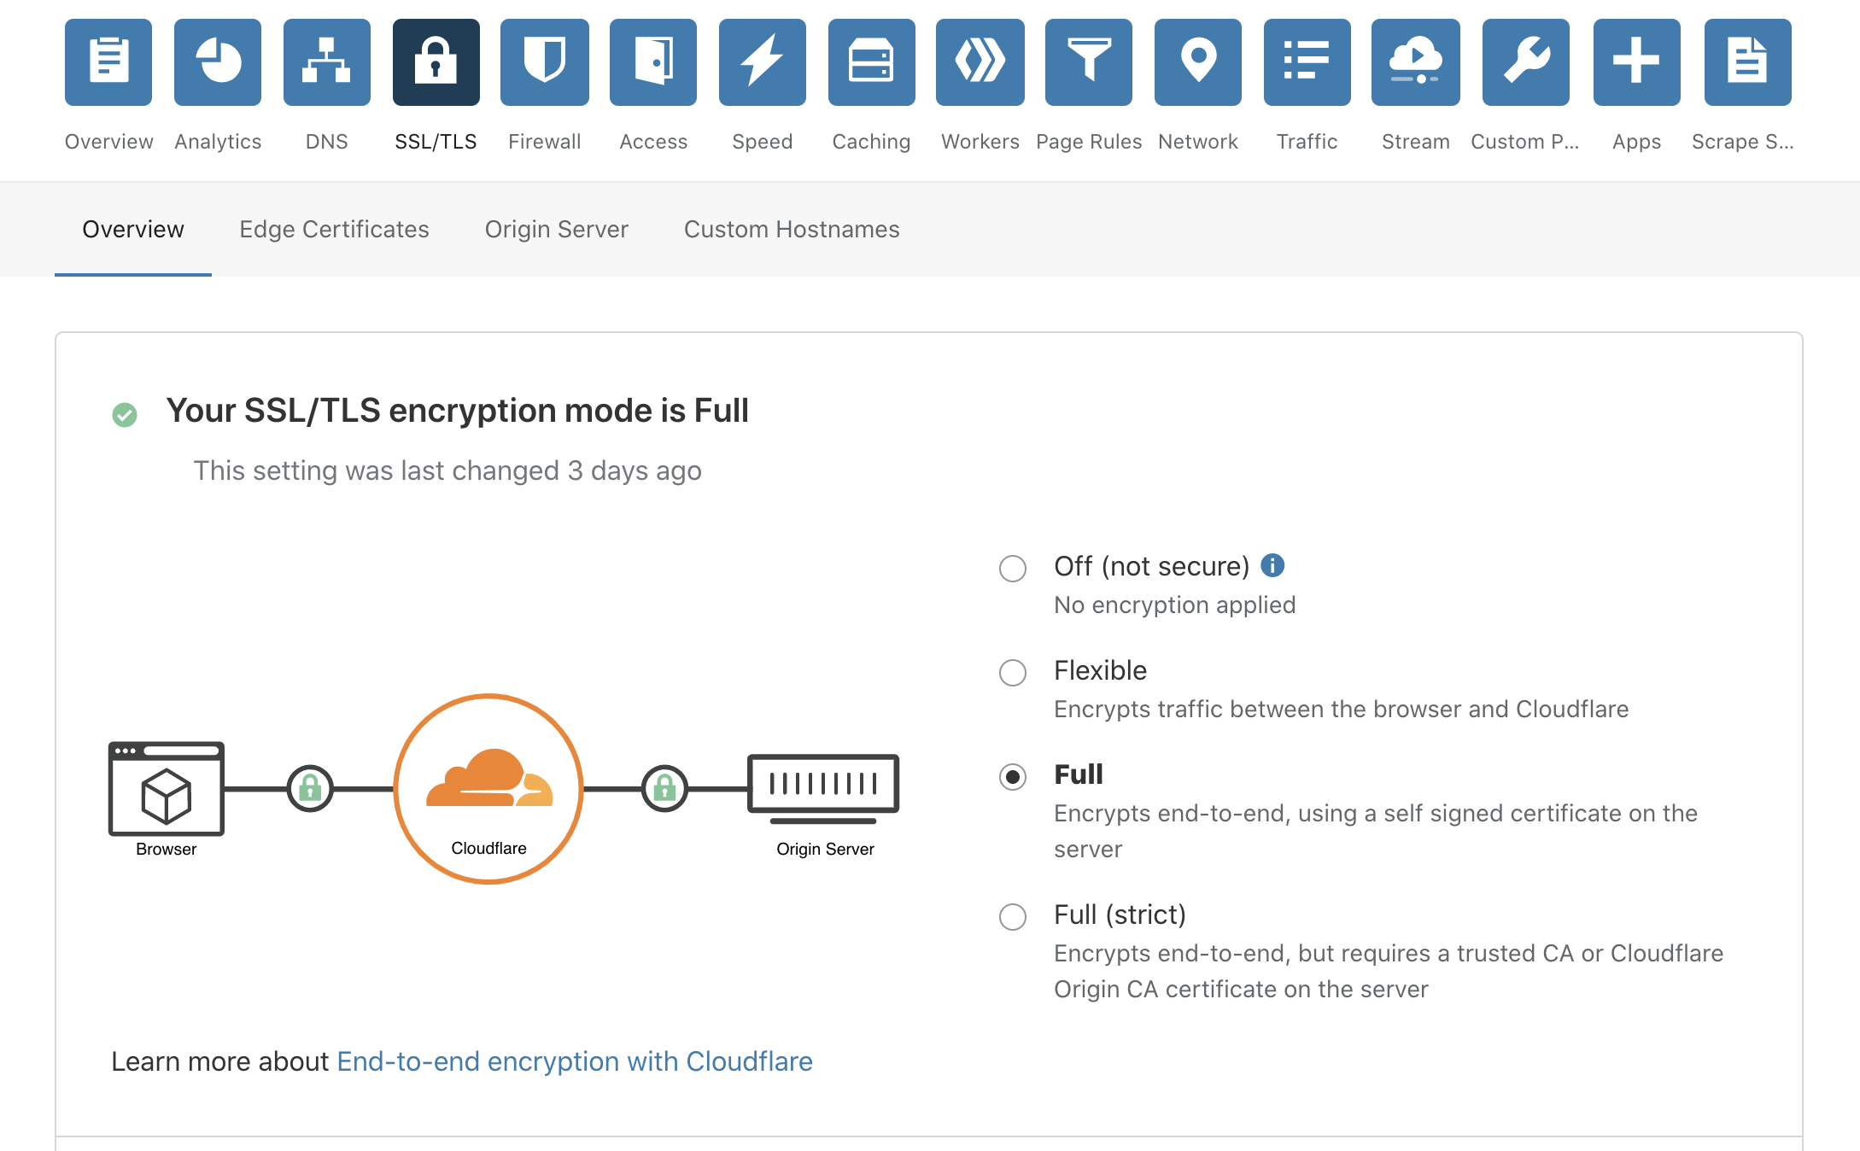Open the Access door icon
Image resolution: width=1860 pixels, height=1151 pixels.
[x=653, y=62]
